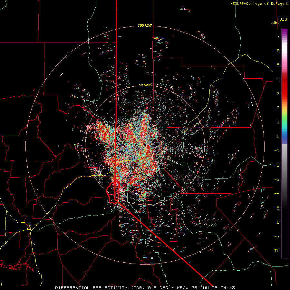Click the 7 value on the color scale
The image size is (290, 290).
tap(278, 36)
